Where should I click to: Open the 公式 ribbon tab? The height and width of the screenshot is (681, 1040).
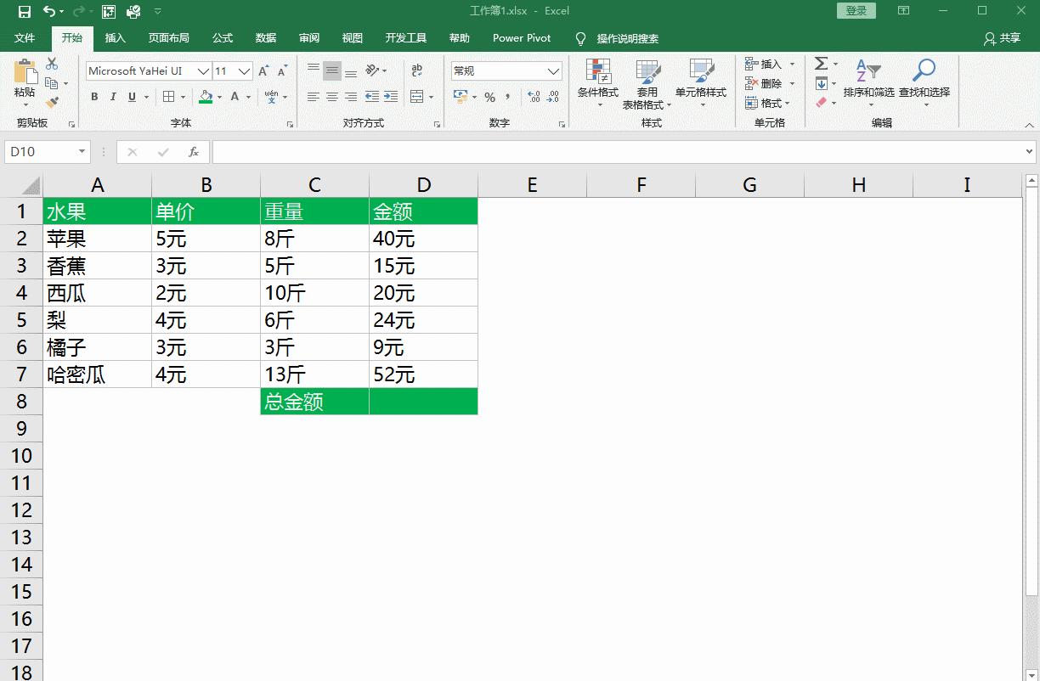click(x=223, y=37)
